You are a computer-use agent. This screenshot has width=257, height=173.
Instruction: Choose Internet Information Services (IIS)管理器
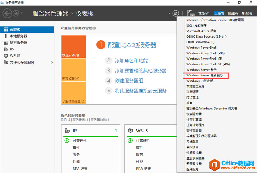pyautogui.click(x=215, y=20)
